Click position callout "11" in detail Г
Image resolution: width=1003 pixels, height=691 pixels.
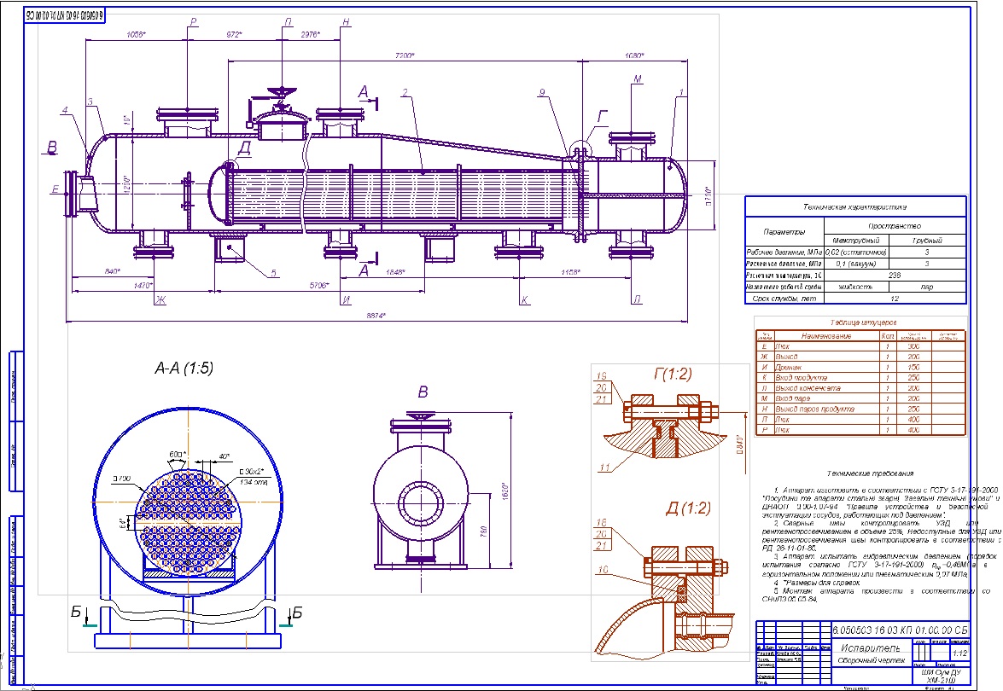tap(604, 467)
